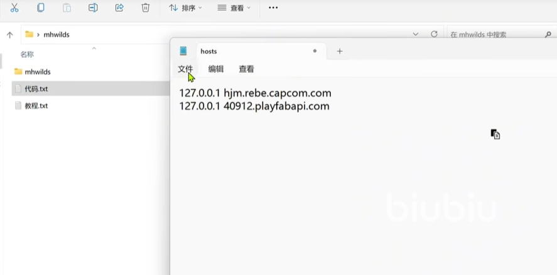The image size is (557, 275).
Task: Expand the address bar history chevron
Action: pyautogui.click(x=416, y=34)
